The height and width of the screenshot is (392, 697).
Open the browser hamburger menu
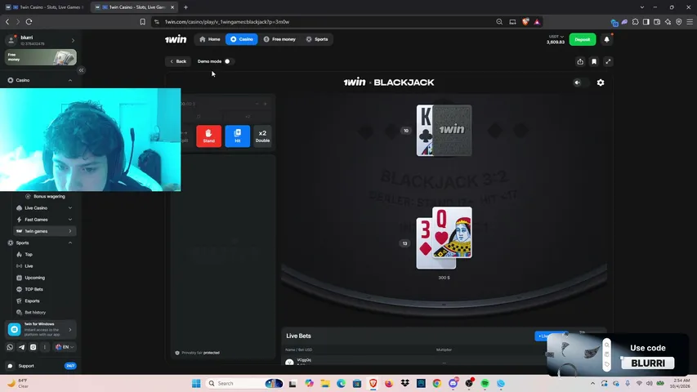click(x=690, y=22)
